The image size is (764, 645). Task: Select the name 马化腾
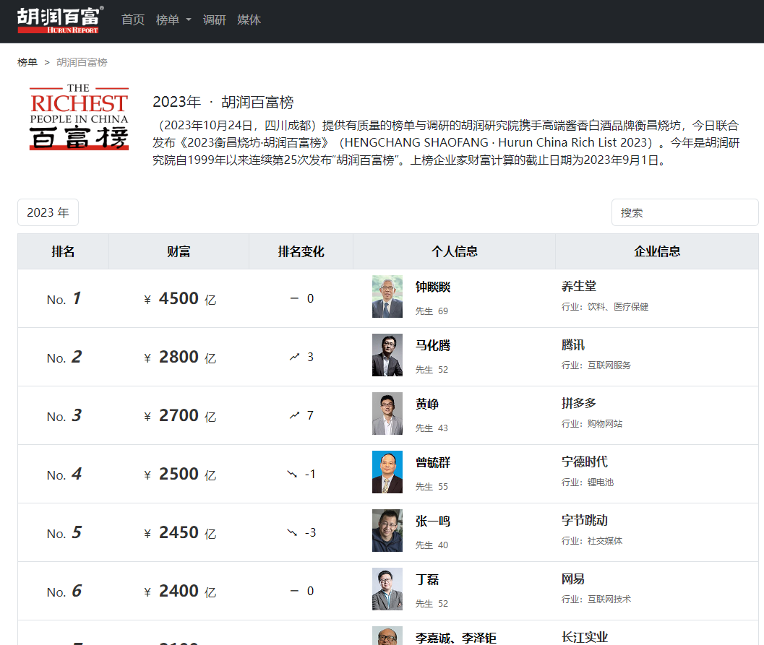point(433,345)
